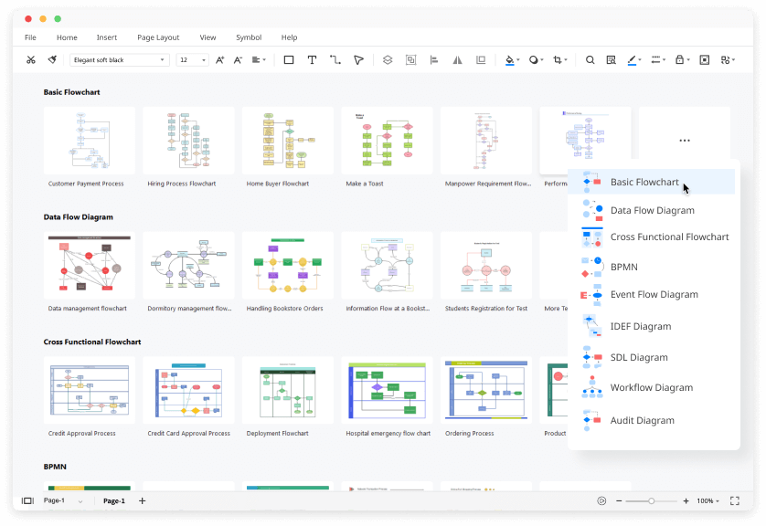
Task: Open the Customer Payment Process template thumbnail
Action: (90, 141)
